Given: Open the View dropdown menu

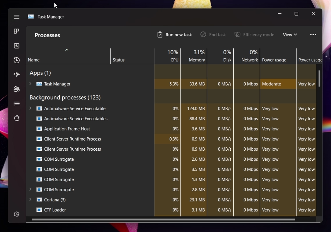Looking at the screenshot, I should click(290, 34).
